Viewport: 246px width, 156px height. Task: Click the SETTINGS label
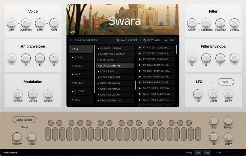[x=153, y=40]
